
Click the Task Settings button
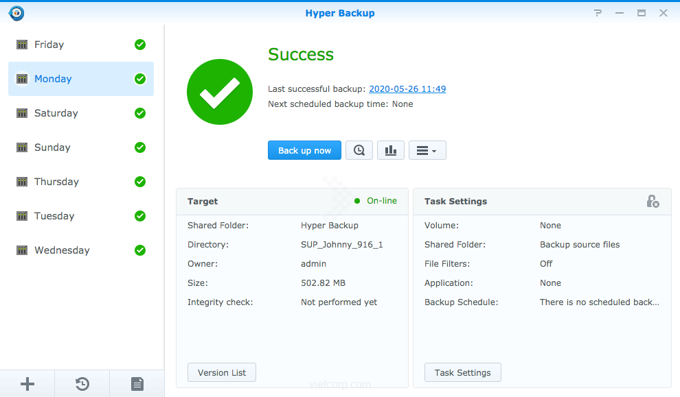[462, 372]
